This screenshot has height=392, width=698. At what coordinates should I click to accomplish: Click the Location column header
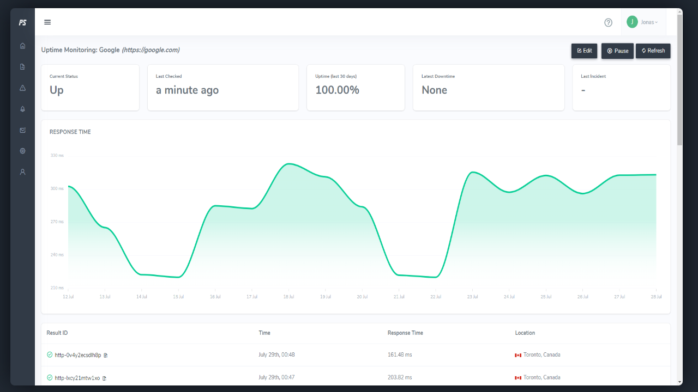click(525, 333)
